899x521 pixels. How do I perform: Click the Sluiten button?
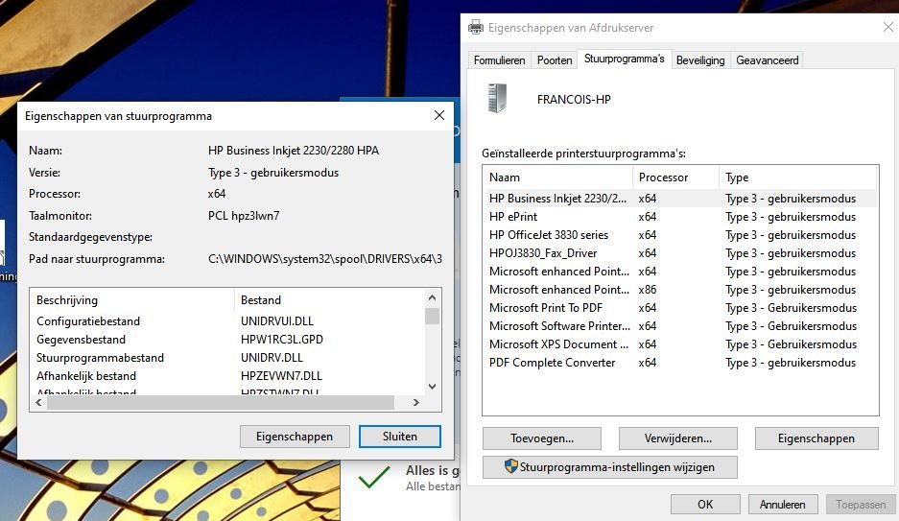400,437
